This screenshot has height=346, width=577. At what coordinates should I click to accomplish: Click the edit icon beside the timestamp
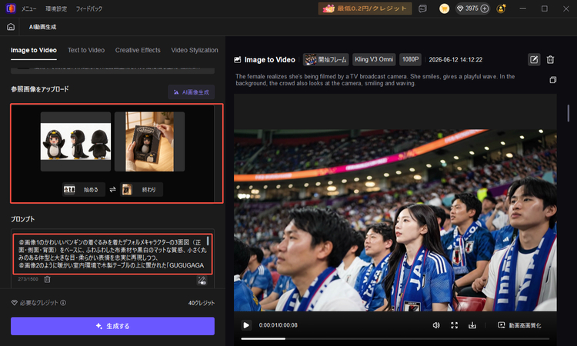pos(534,59)
